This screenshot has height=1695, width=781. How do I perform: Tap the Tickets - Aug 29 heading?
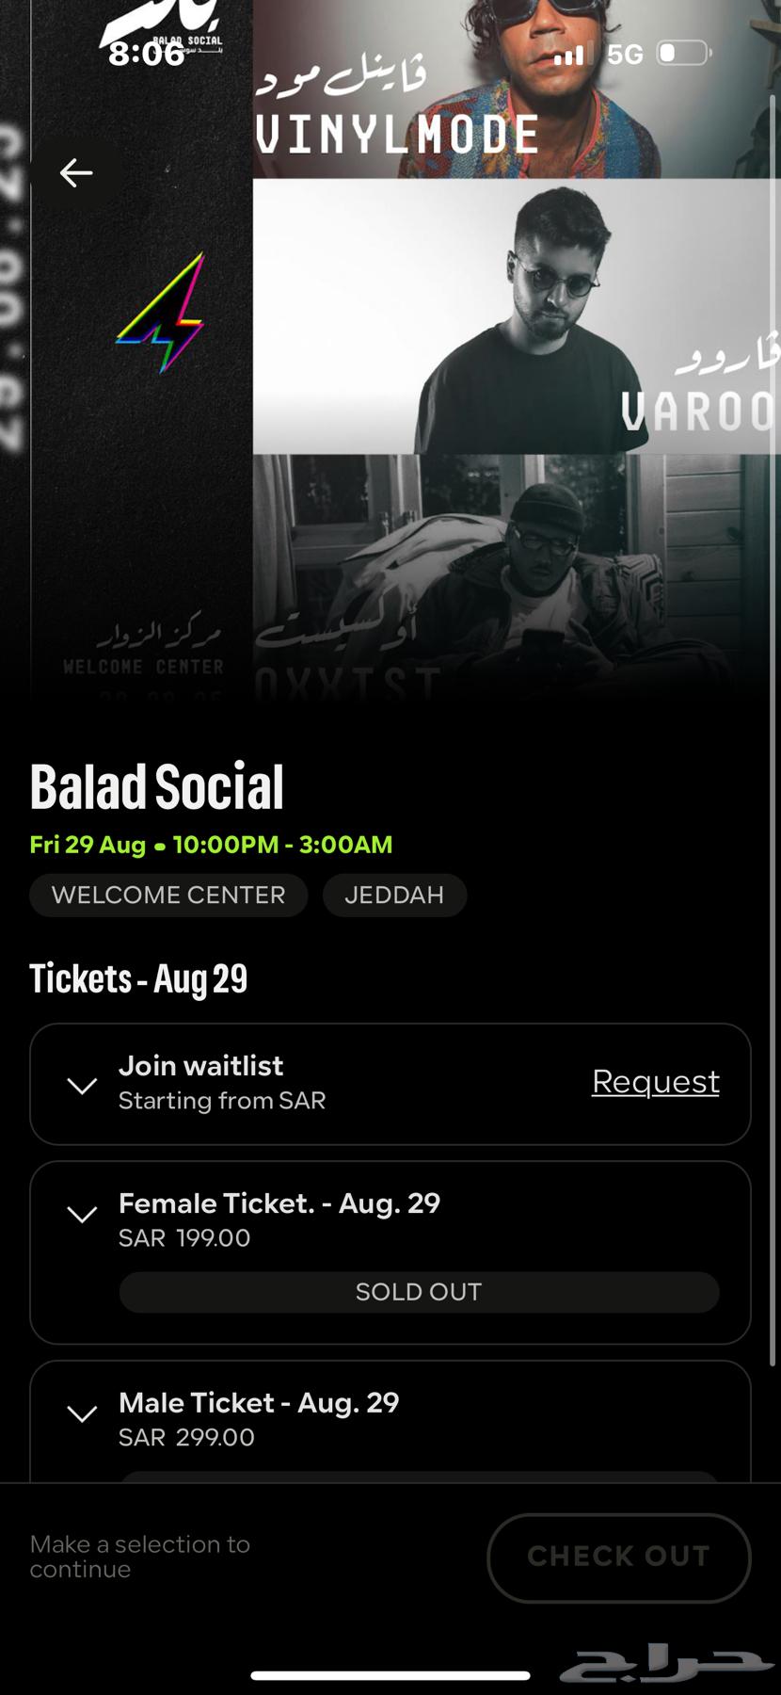pos(138,977)
